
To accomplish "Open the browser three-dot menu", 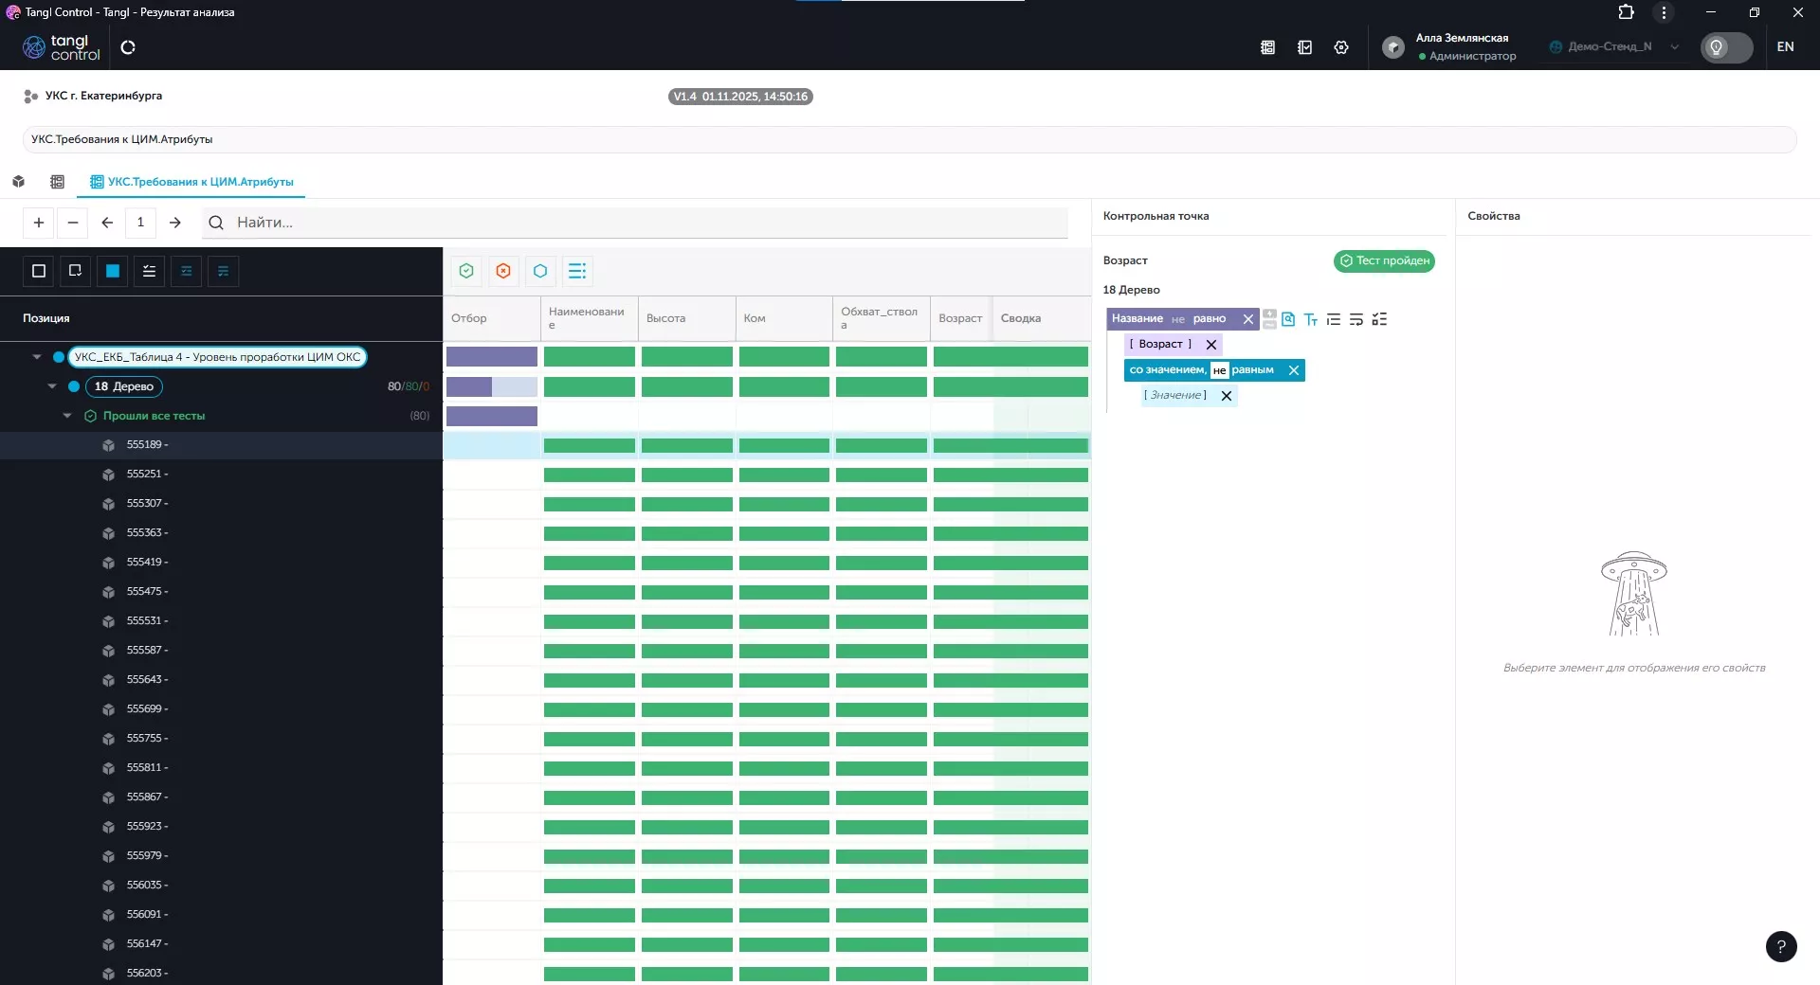I will (1663, 12).
